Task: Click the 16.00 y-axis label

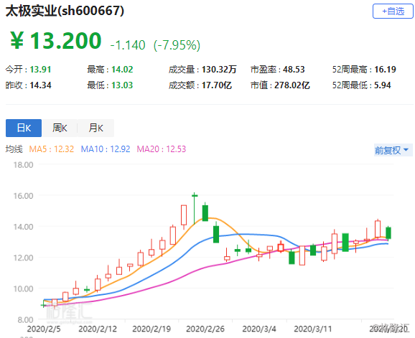Action: [x=23, y=196]
